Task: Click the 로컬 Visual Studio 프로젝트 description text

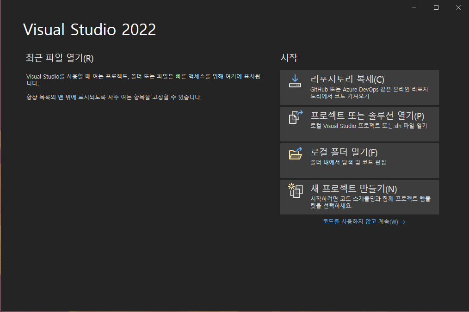Action: [369, 126]
